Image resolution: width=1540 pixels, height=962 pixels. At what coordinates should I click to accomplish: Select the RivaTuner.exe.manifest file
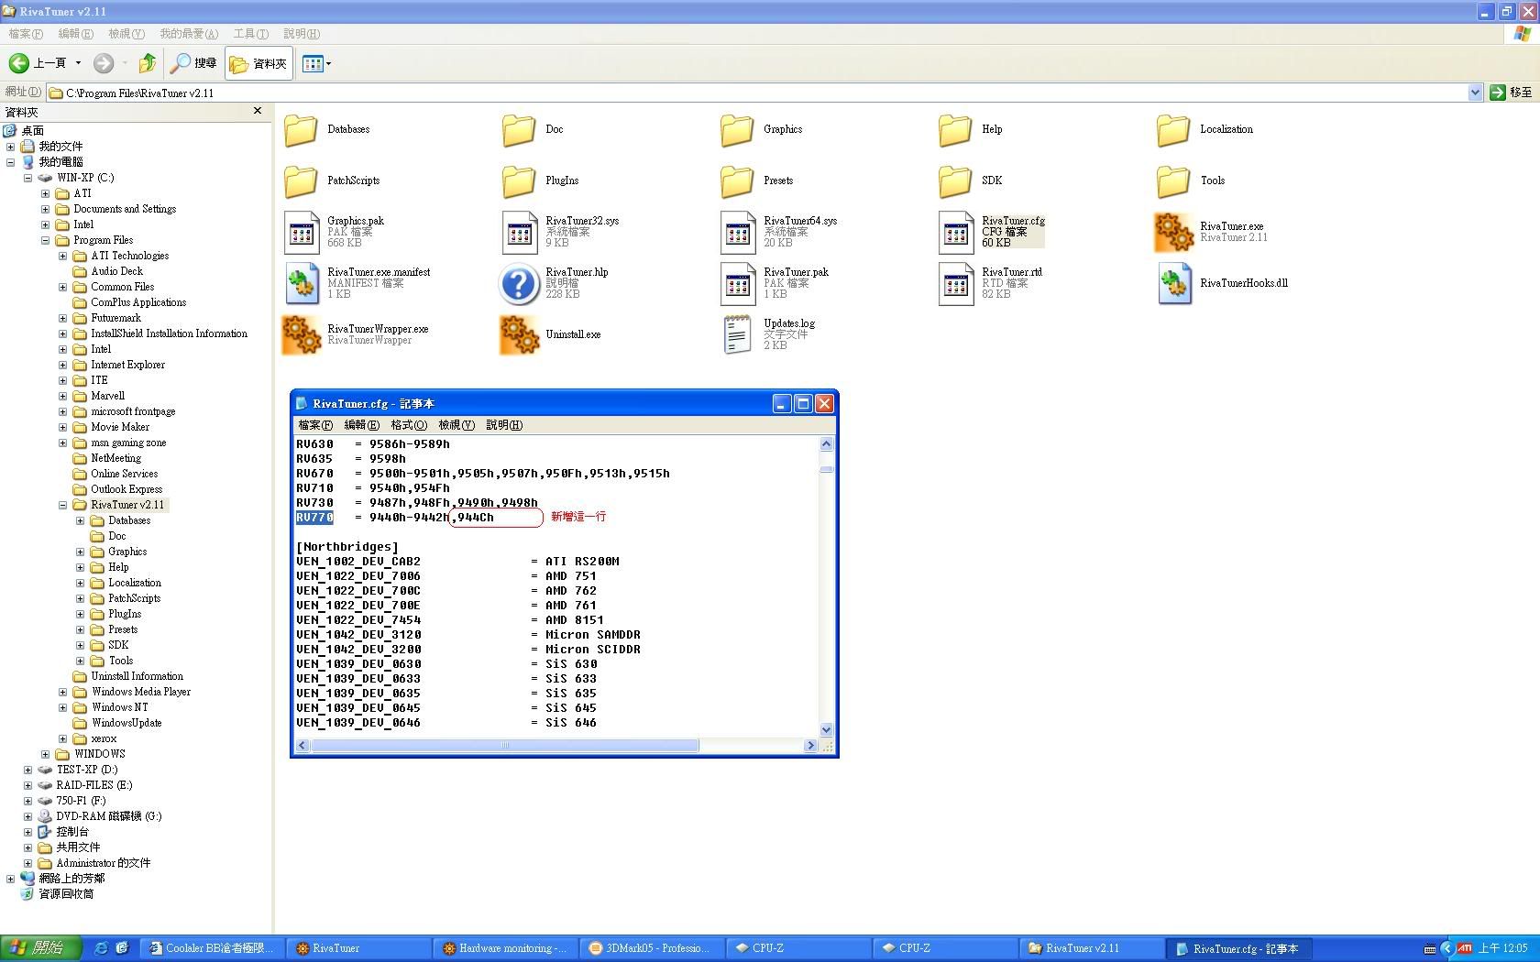click(x=302, y=284)
